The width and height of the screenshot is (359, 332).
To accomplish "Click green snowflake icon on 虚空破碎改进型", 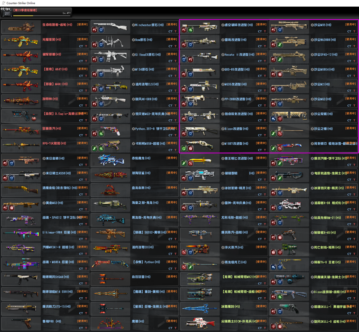I will click(190, 30).
